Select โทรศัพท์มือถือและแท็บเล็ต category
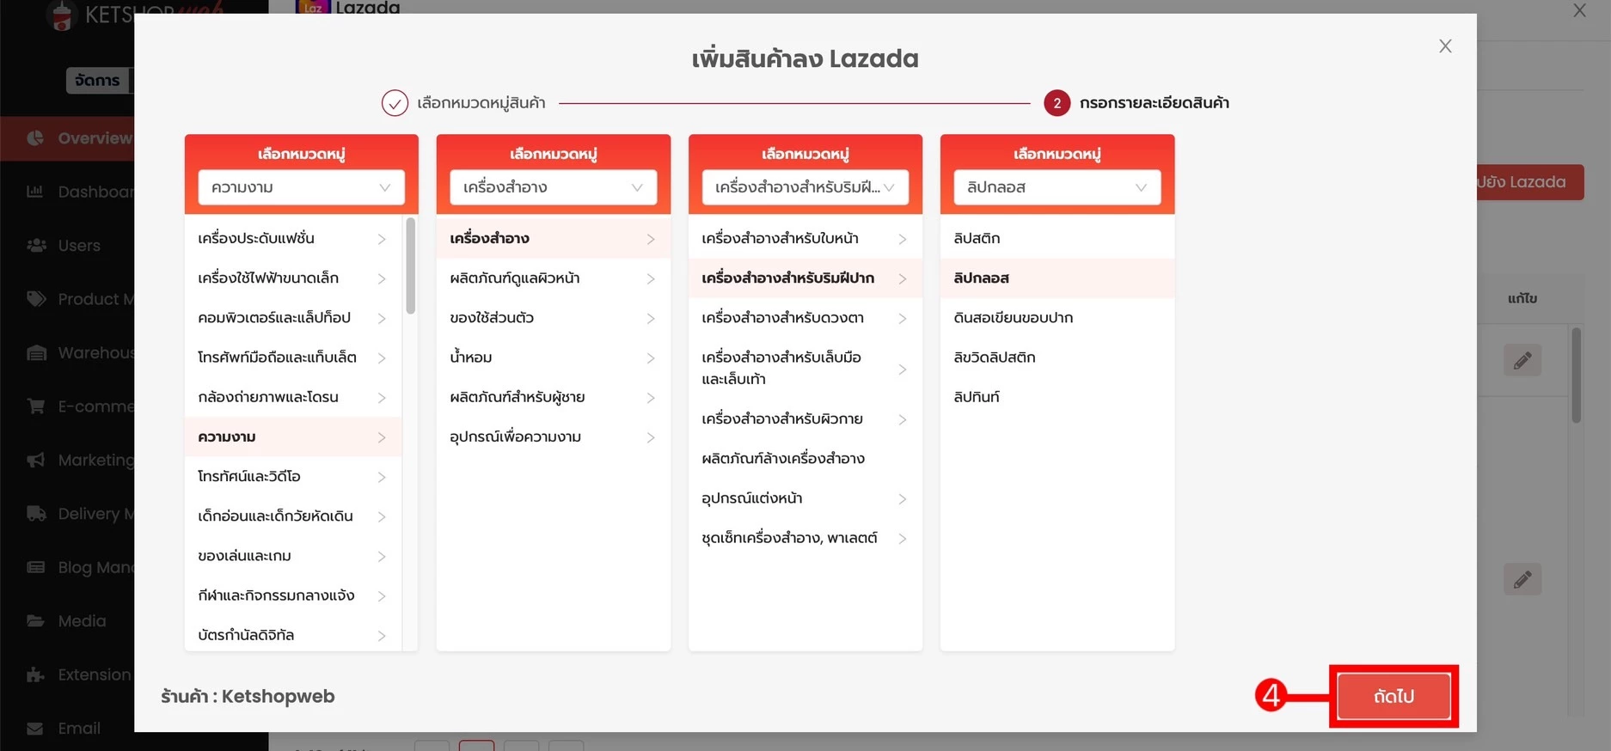This screenshot has height=751, width=1611. point(292,357)
